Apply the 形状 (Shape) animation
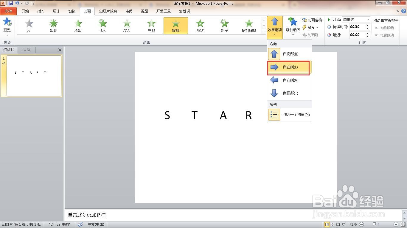This screenshot has width=407, height=228. point(200,26)
